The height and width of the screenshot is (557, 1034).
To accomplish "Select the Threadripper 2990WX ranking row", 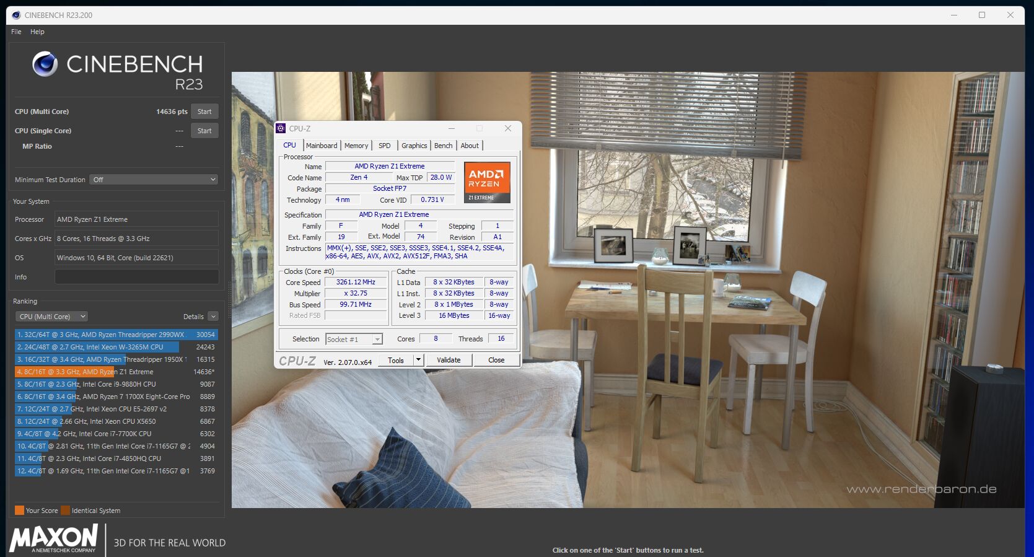I will [116, 335].
